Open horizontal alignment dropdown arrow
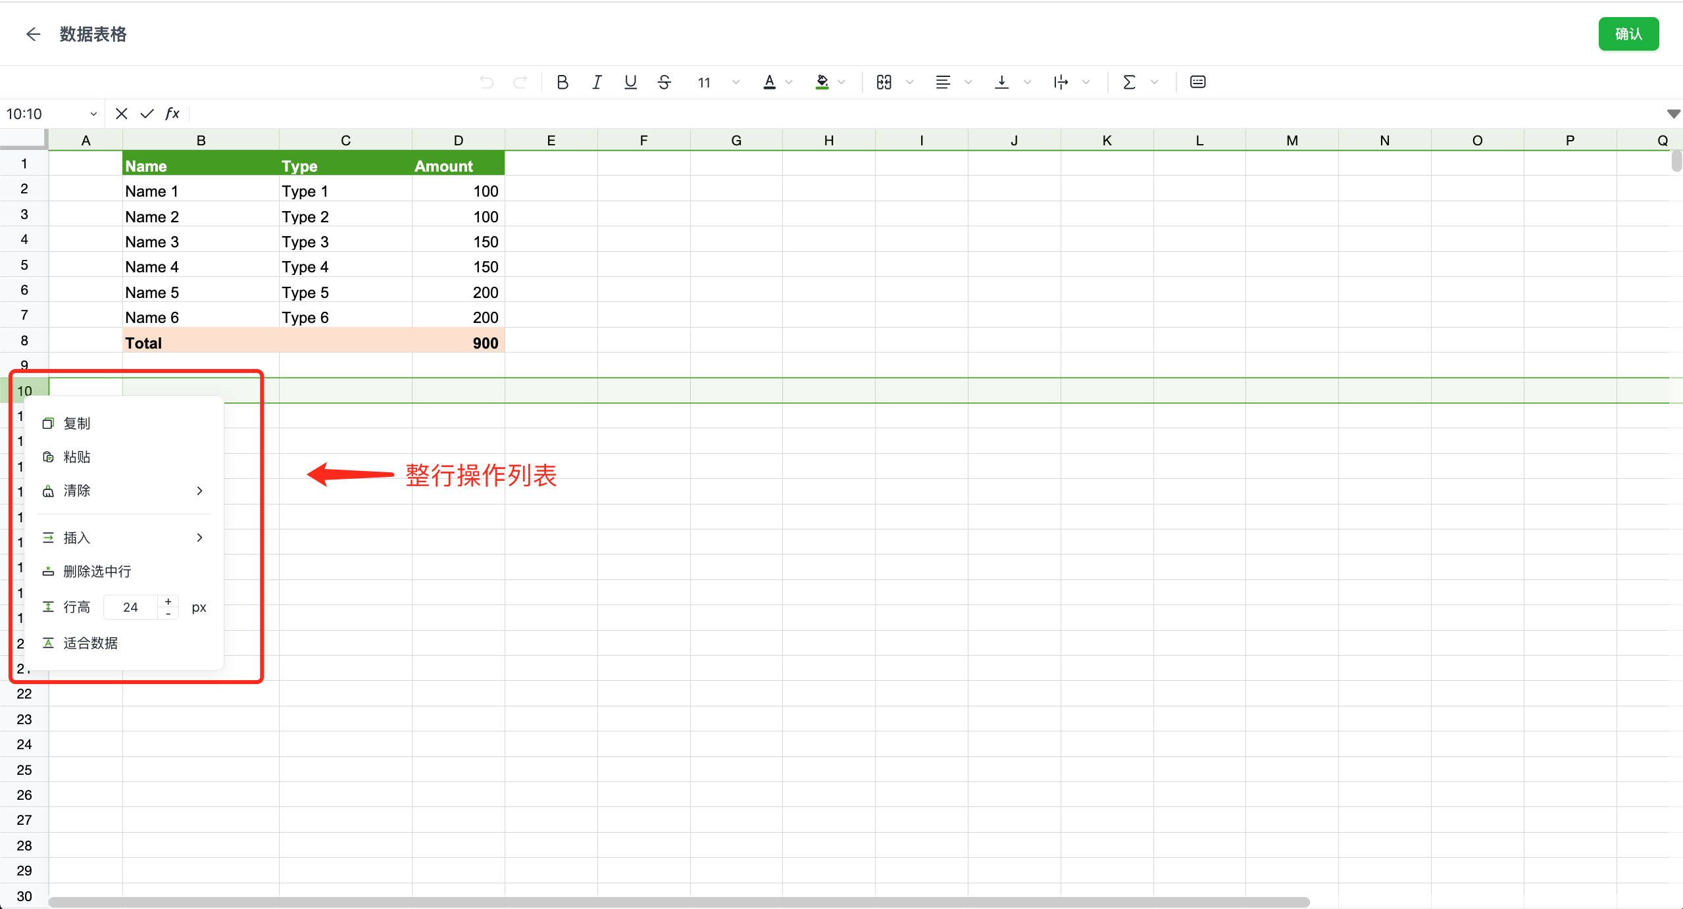The image size is (1683, 909). pos(968,82)
